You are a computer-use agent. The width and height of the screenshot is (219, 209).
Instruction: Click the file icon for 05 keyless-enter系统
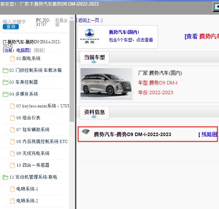click(x=13, y=106)
